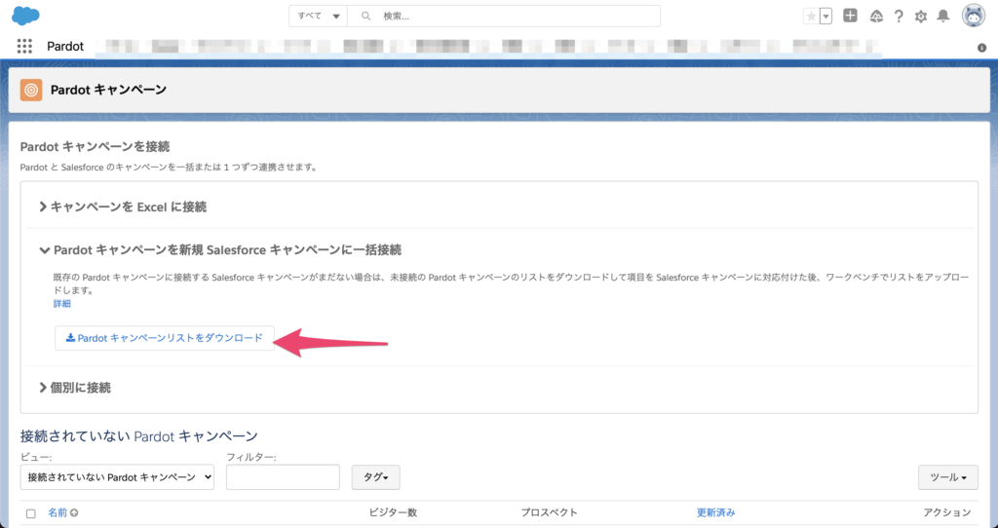
Task: Click the アクション column header
Action: 947,512
